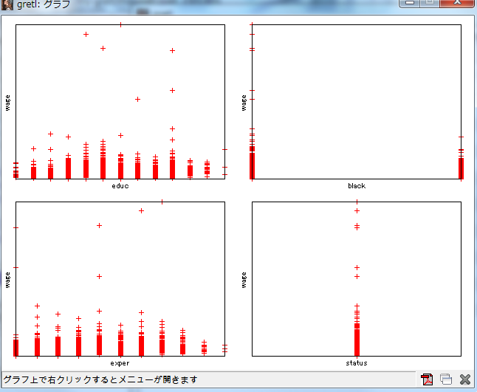The width and height of the screenshot is (477, 392).
Task: Close the window with the red title-bar button
Action: [458, 3]
